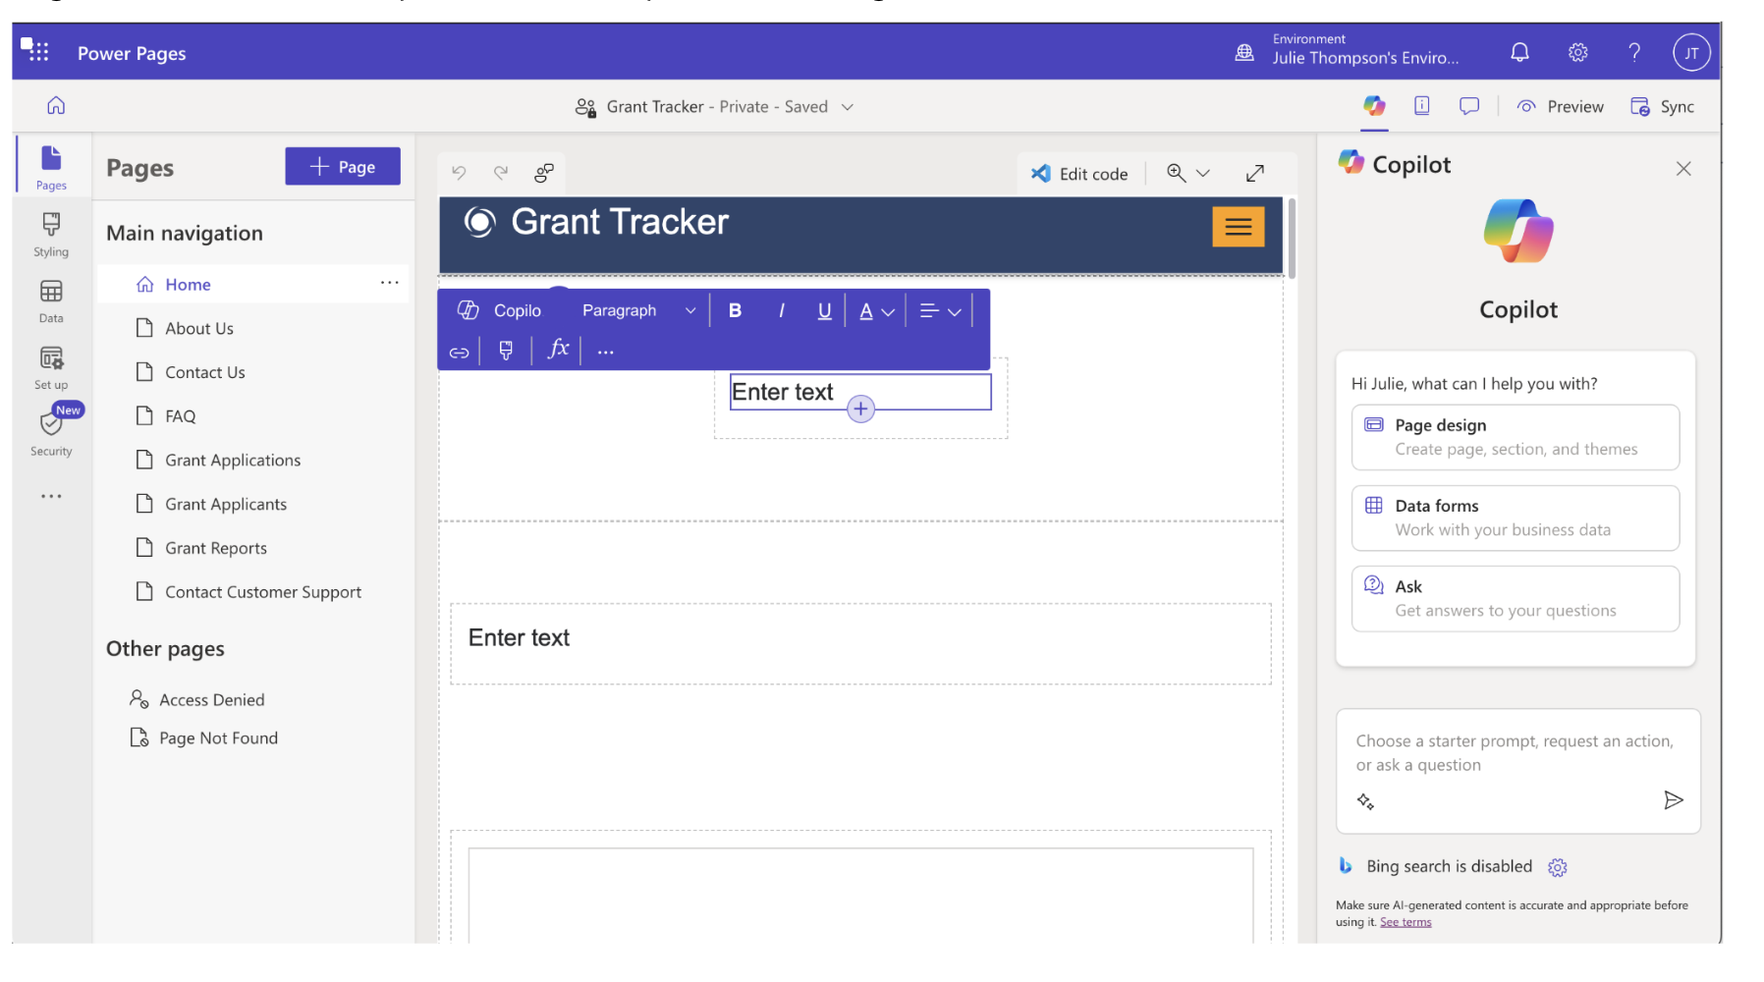Click the fx formula icon
The image size is (1764, 982).
click(x=558, y=350)
